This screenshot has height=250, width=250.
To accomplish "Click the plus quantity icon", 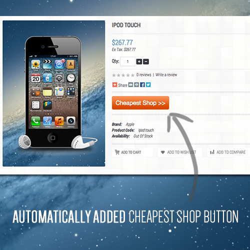I will point(139,61).
